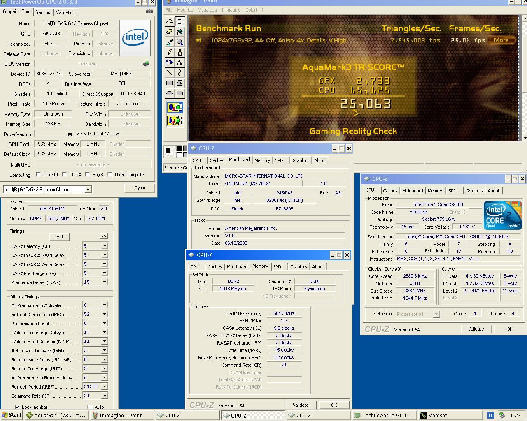Viewport: 527px width, 421px height.
Task: Open SPD tab in CPU-Z Memory window
Action: pos(277,267)
